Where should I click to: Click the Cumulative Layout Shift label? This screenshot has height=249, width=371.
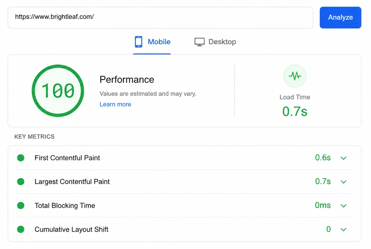pos(71,229)
